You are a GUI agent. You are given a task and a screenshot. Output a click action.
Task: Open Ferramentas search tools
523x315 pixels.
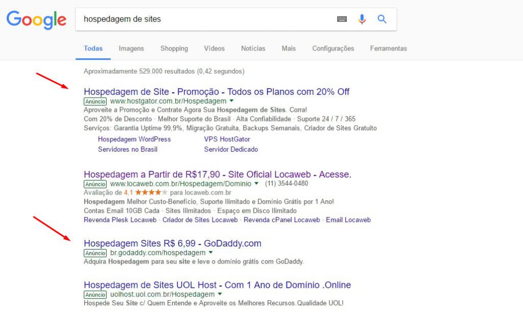point(388,49)
